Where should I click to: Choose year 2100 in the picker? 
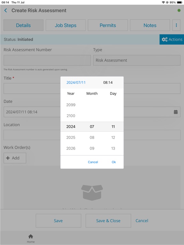(x=71, y=115)
